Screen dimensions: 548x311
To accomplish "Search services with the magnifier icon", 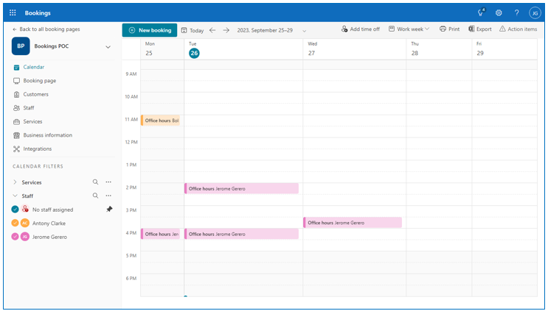I will (95, 182).
